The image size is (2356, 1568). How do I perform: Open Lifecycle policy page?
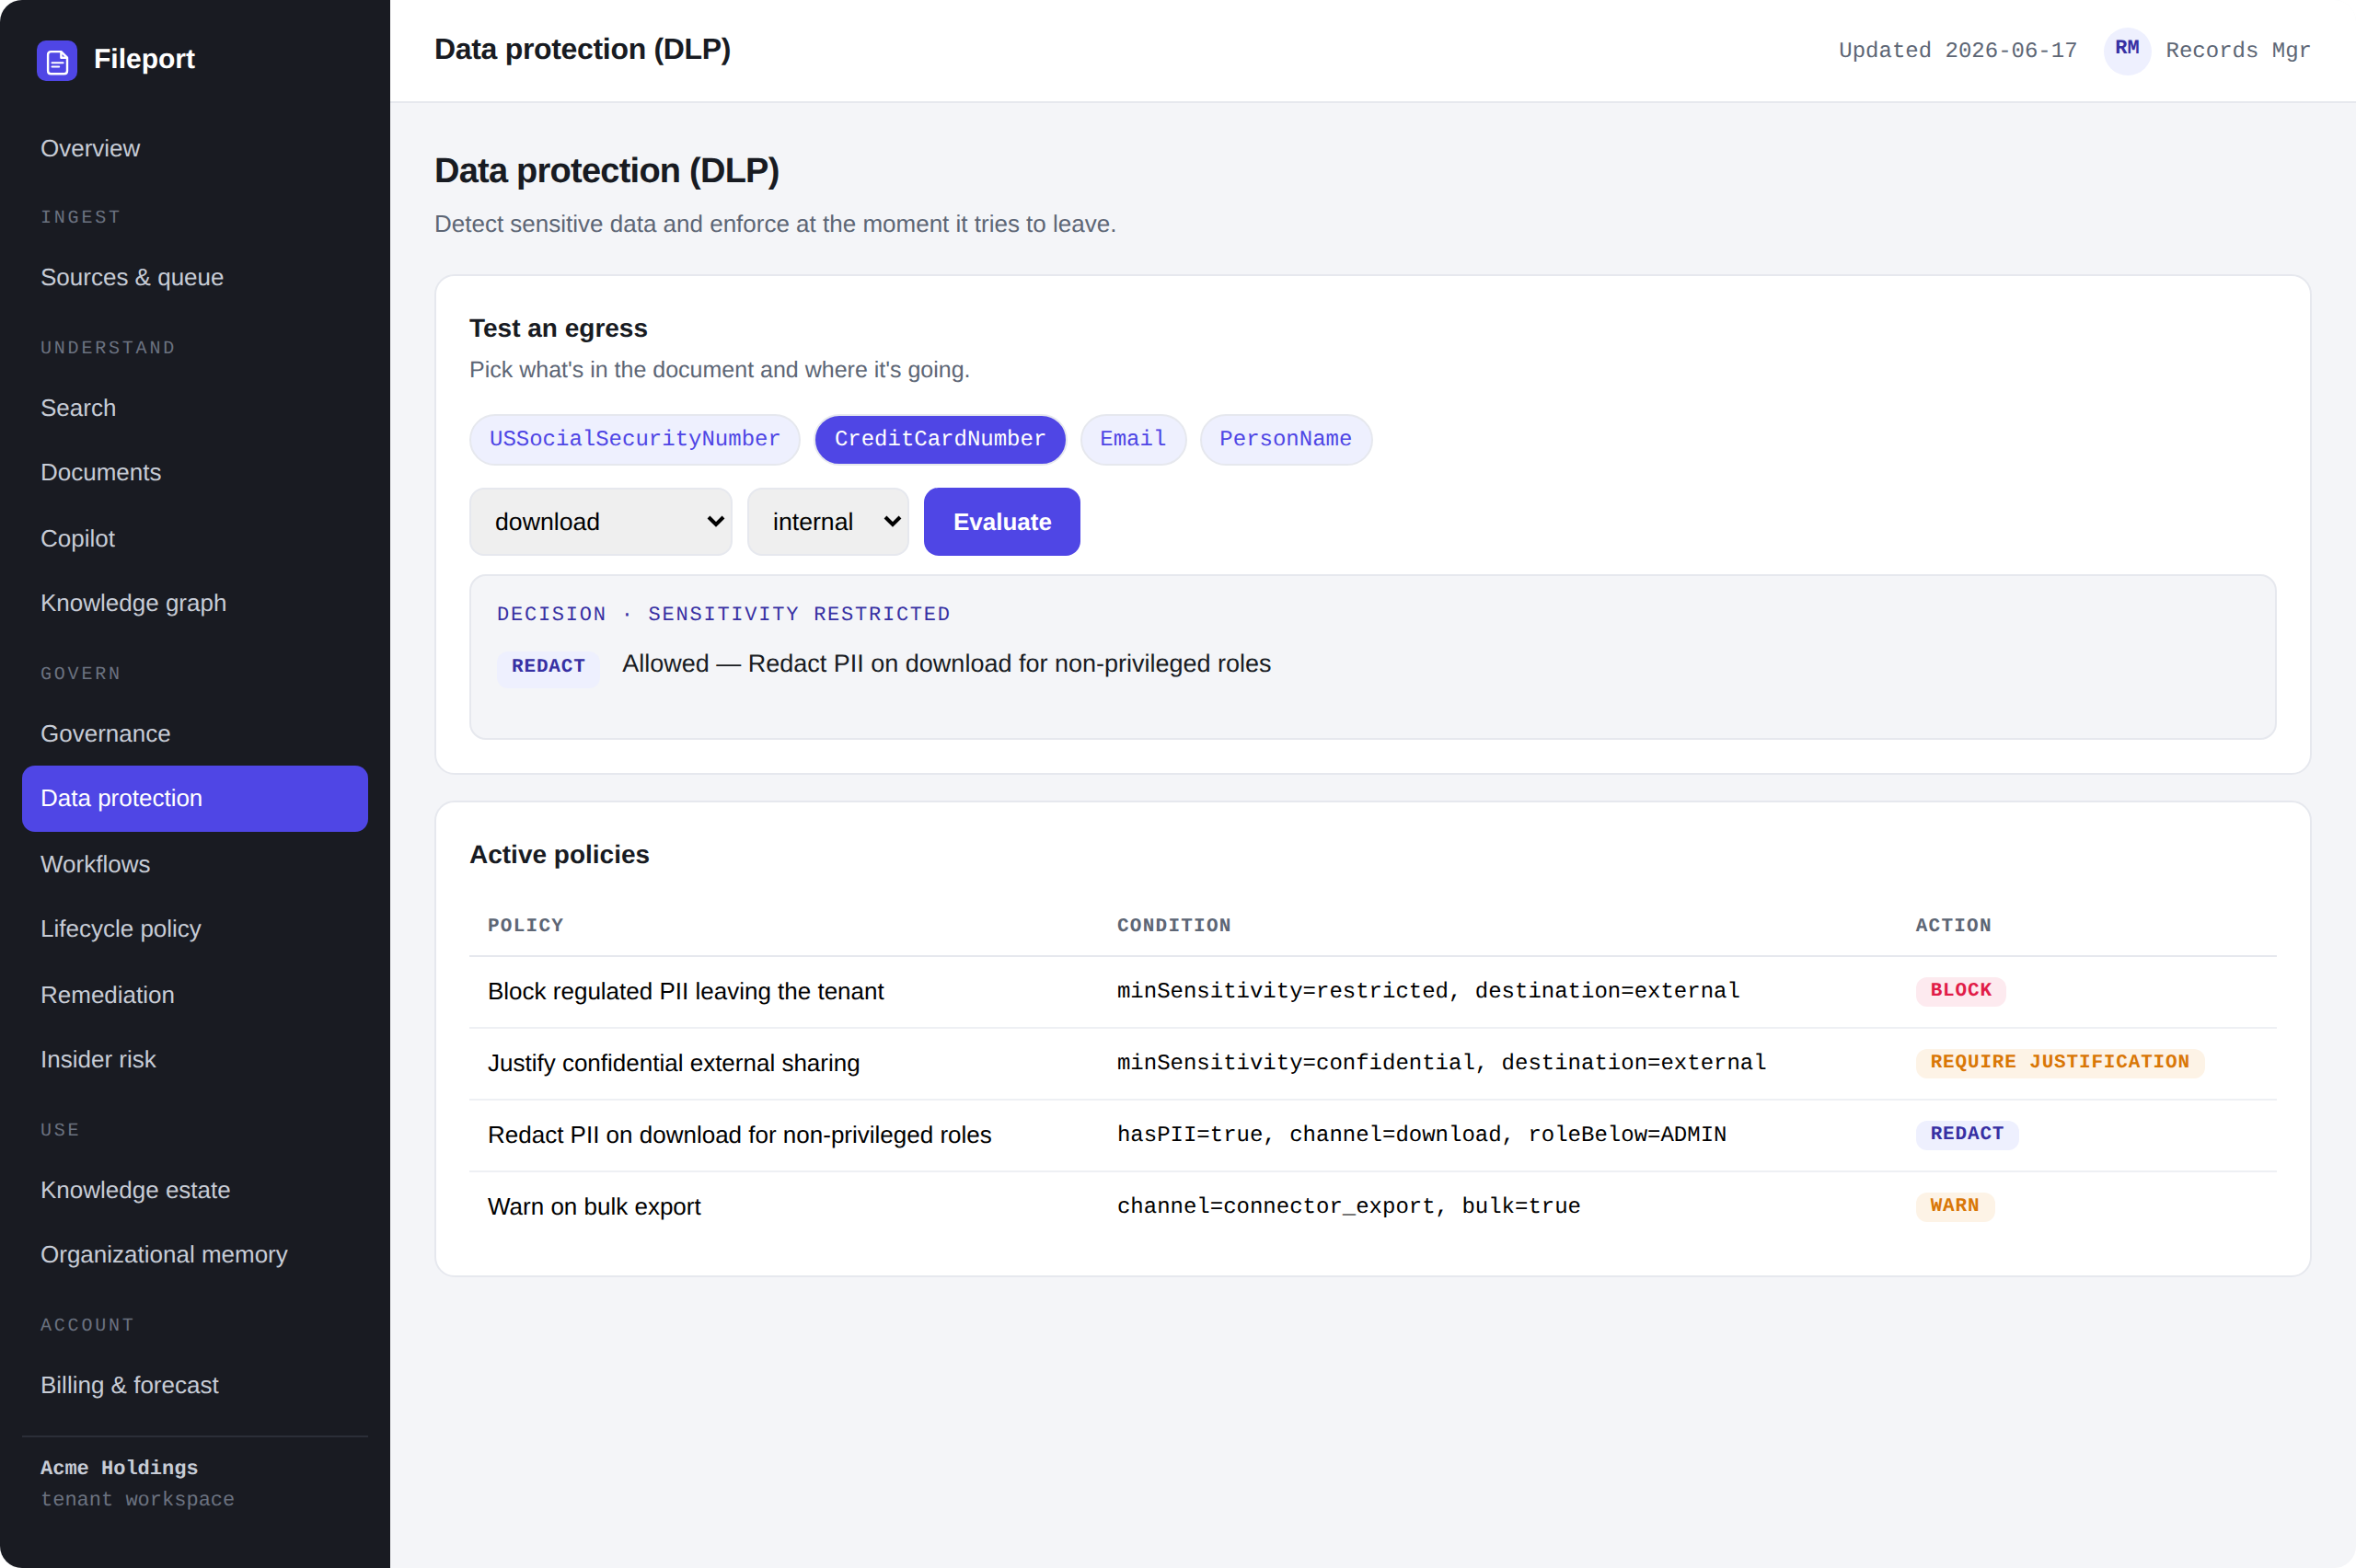[x=194, y=929]
